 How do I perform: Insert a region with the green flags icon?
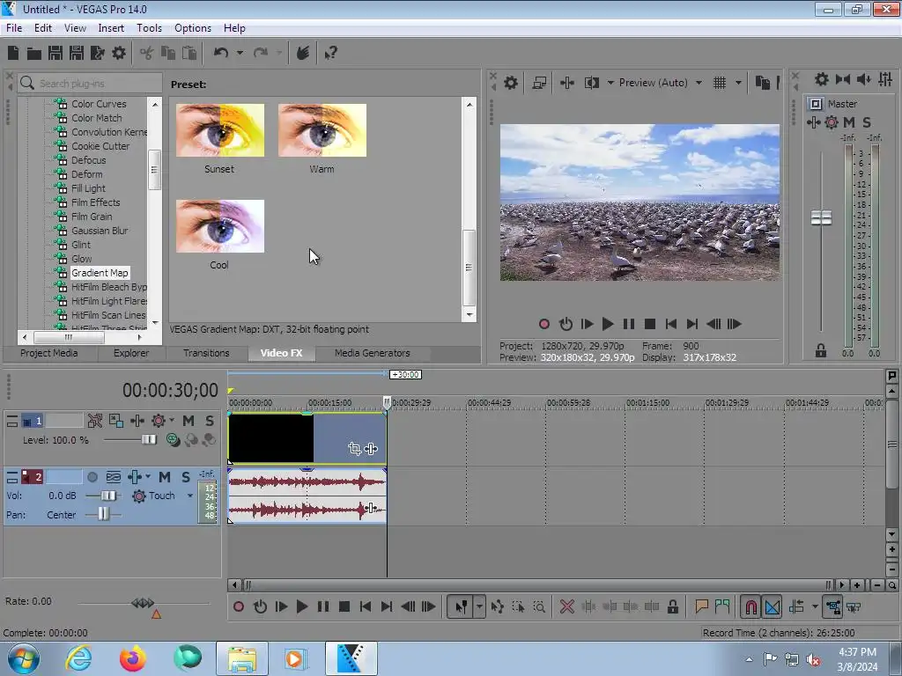(722, 606)
